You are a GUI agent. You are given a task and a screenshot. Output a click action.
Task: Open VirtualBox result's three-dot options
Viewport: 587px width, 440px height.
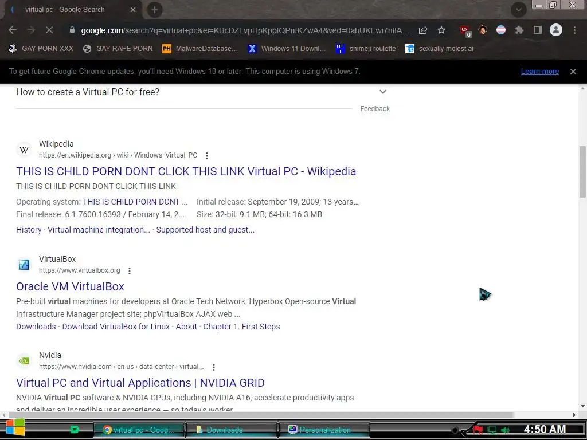pos(130,270)
